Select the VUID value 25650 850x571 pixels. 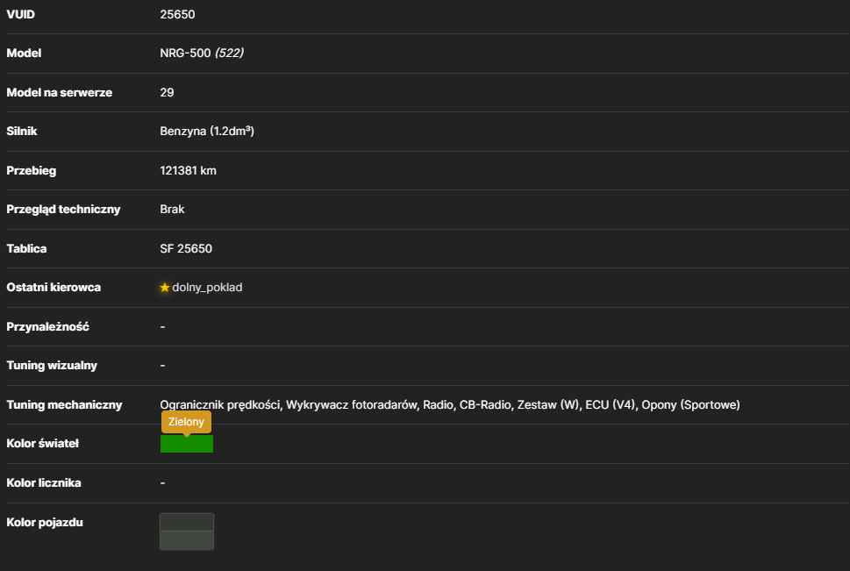[177, 15]
